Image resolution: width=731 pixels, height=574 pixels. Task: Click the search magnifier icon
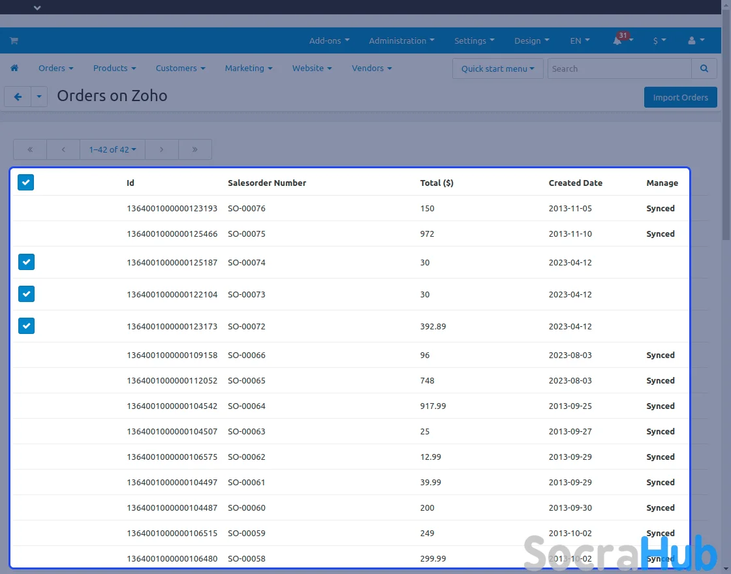(x=704, y=68)
